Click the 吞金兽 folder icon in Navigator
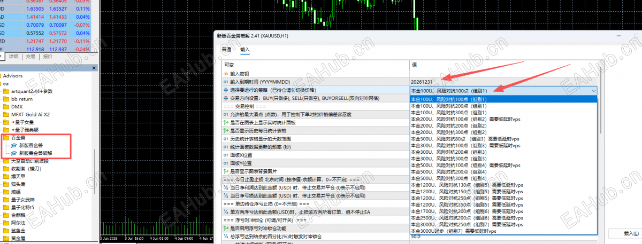Image resolution: width=642 pixels, height=244 pixels. click(5, 138)
